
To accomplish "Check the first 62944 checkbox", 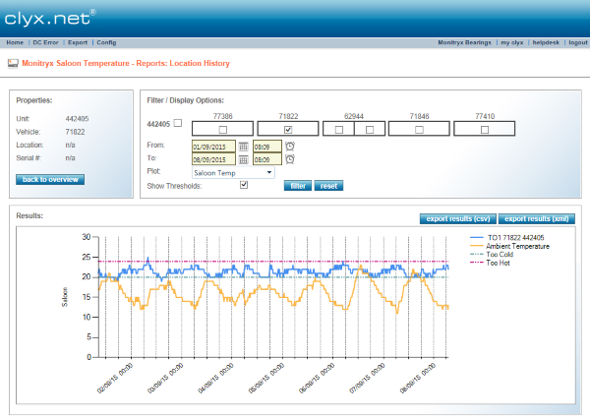I will click(339, 130).
